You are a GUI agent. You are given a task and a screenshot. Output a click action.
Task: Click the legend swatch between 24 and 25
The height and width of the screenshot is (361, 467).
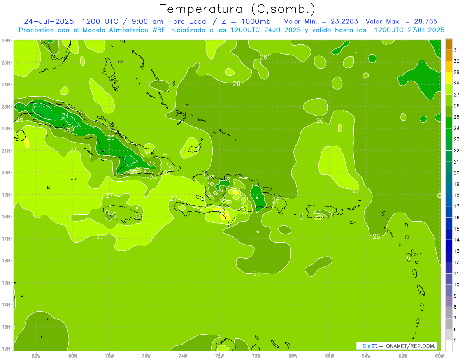click(449, 123)
